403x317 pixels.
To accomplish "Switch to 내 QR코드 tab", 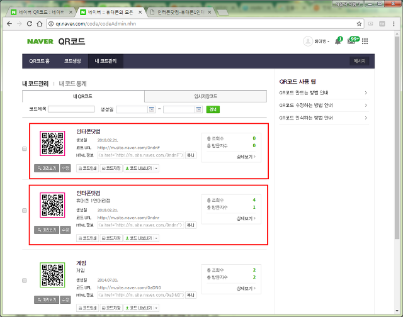I will click(x=83, y=96).
